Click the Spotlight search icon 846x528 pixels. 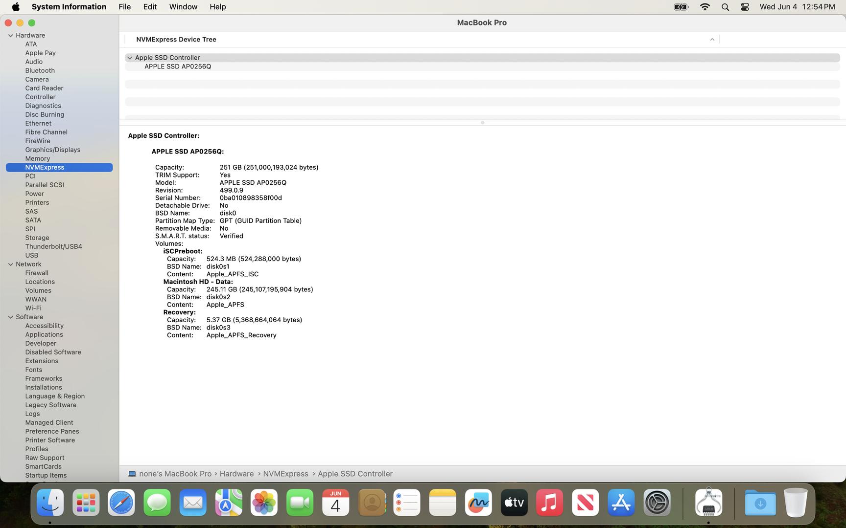pos(725,7)
